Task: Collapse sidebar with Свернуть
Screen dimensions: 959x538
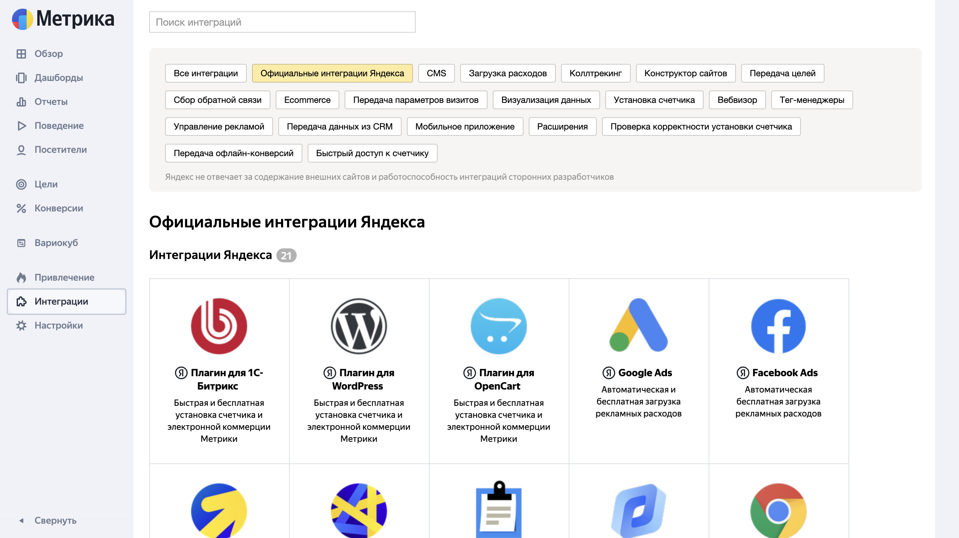Action: [56, 520]
